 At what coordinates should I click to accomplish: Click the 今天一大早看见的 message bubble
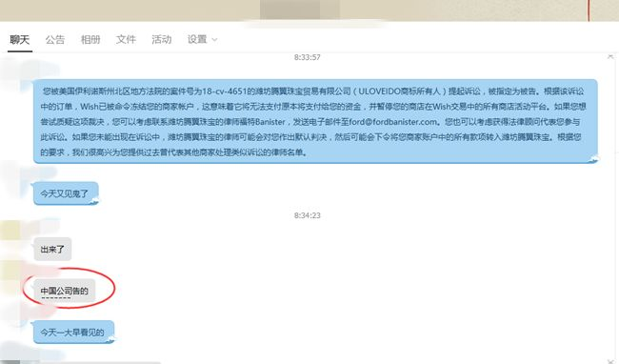(74, 332)
